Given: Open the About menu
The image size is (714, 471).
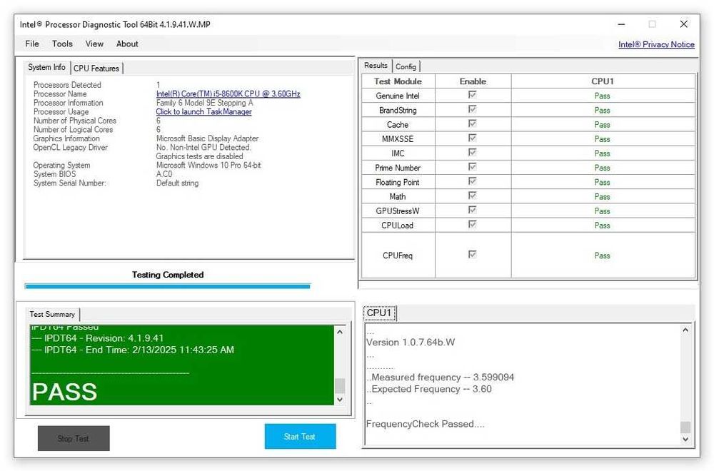Looking at the screenshot, I should (x=127, y=44).
